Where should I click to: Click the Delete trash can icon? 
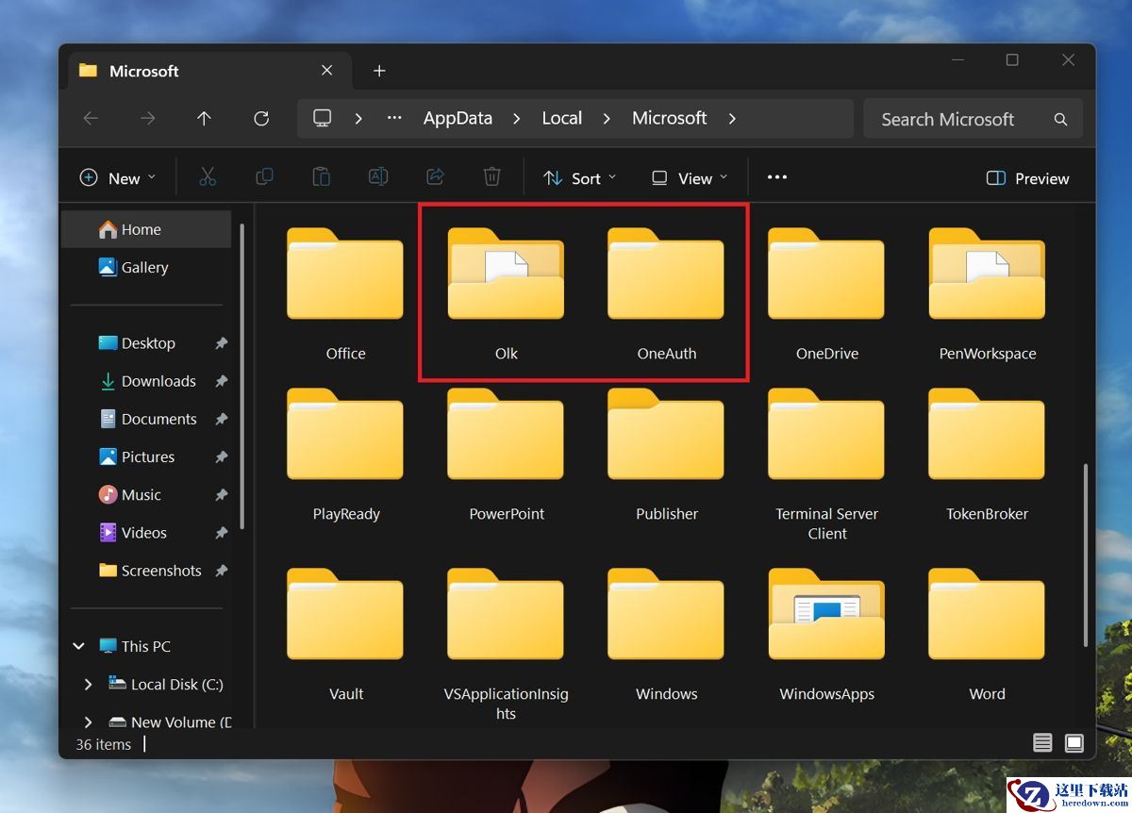pyautogui.click(x=491, y=177)
